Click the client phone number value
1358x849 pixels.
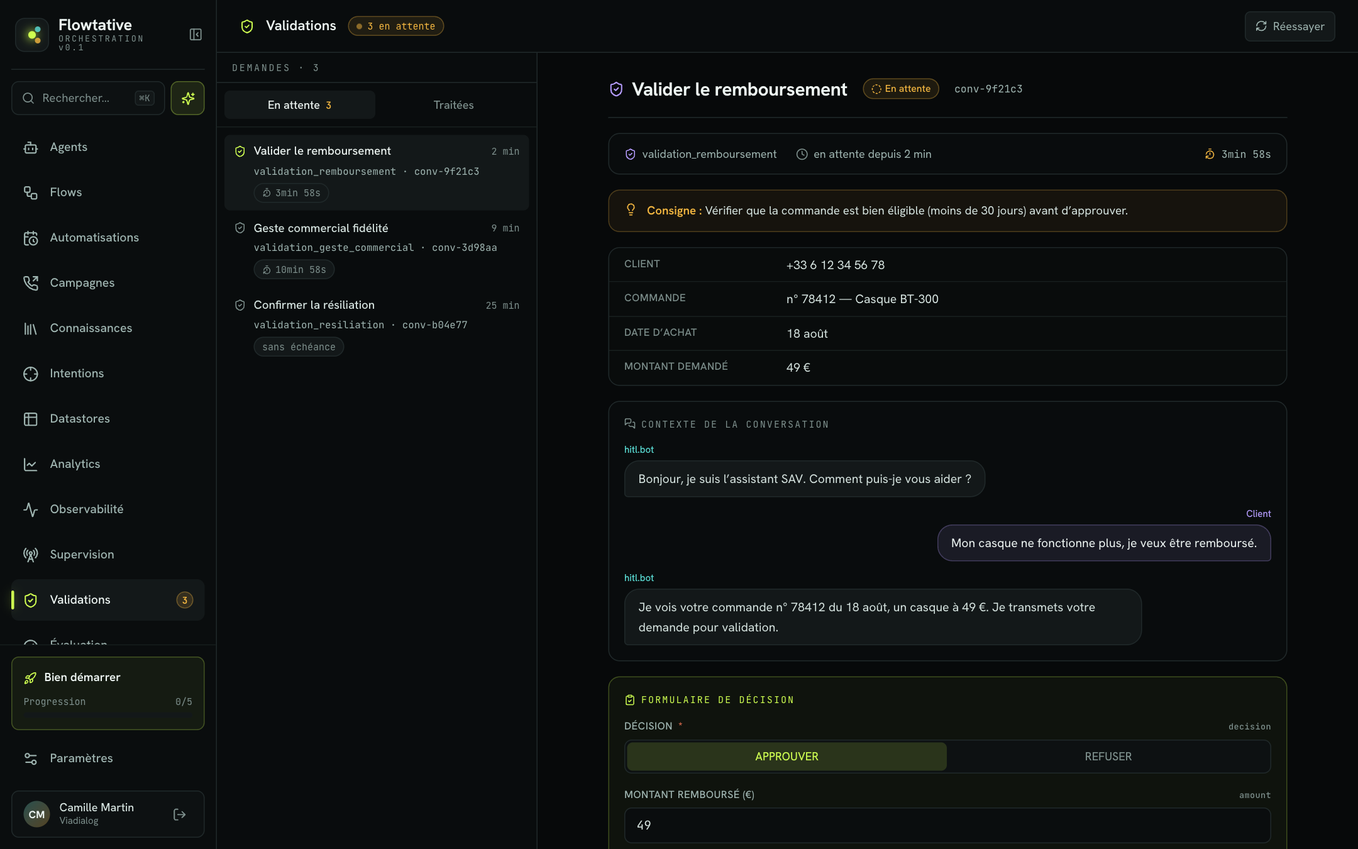[x=835, y=265]
